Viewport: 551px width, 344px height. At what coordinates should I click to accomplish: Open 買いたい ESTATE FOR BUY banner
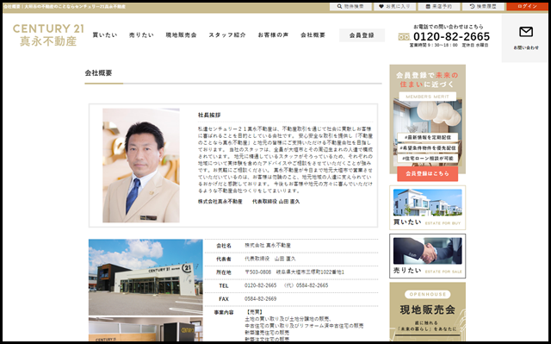tap(427, 208)
